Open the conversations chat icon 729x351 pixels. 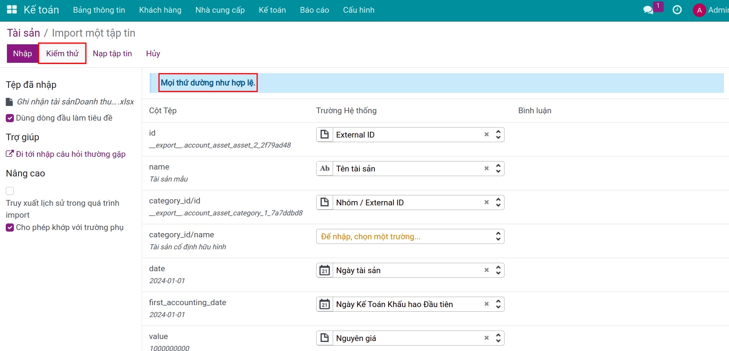(649, 10)
